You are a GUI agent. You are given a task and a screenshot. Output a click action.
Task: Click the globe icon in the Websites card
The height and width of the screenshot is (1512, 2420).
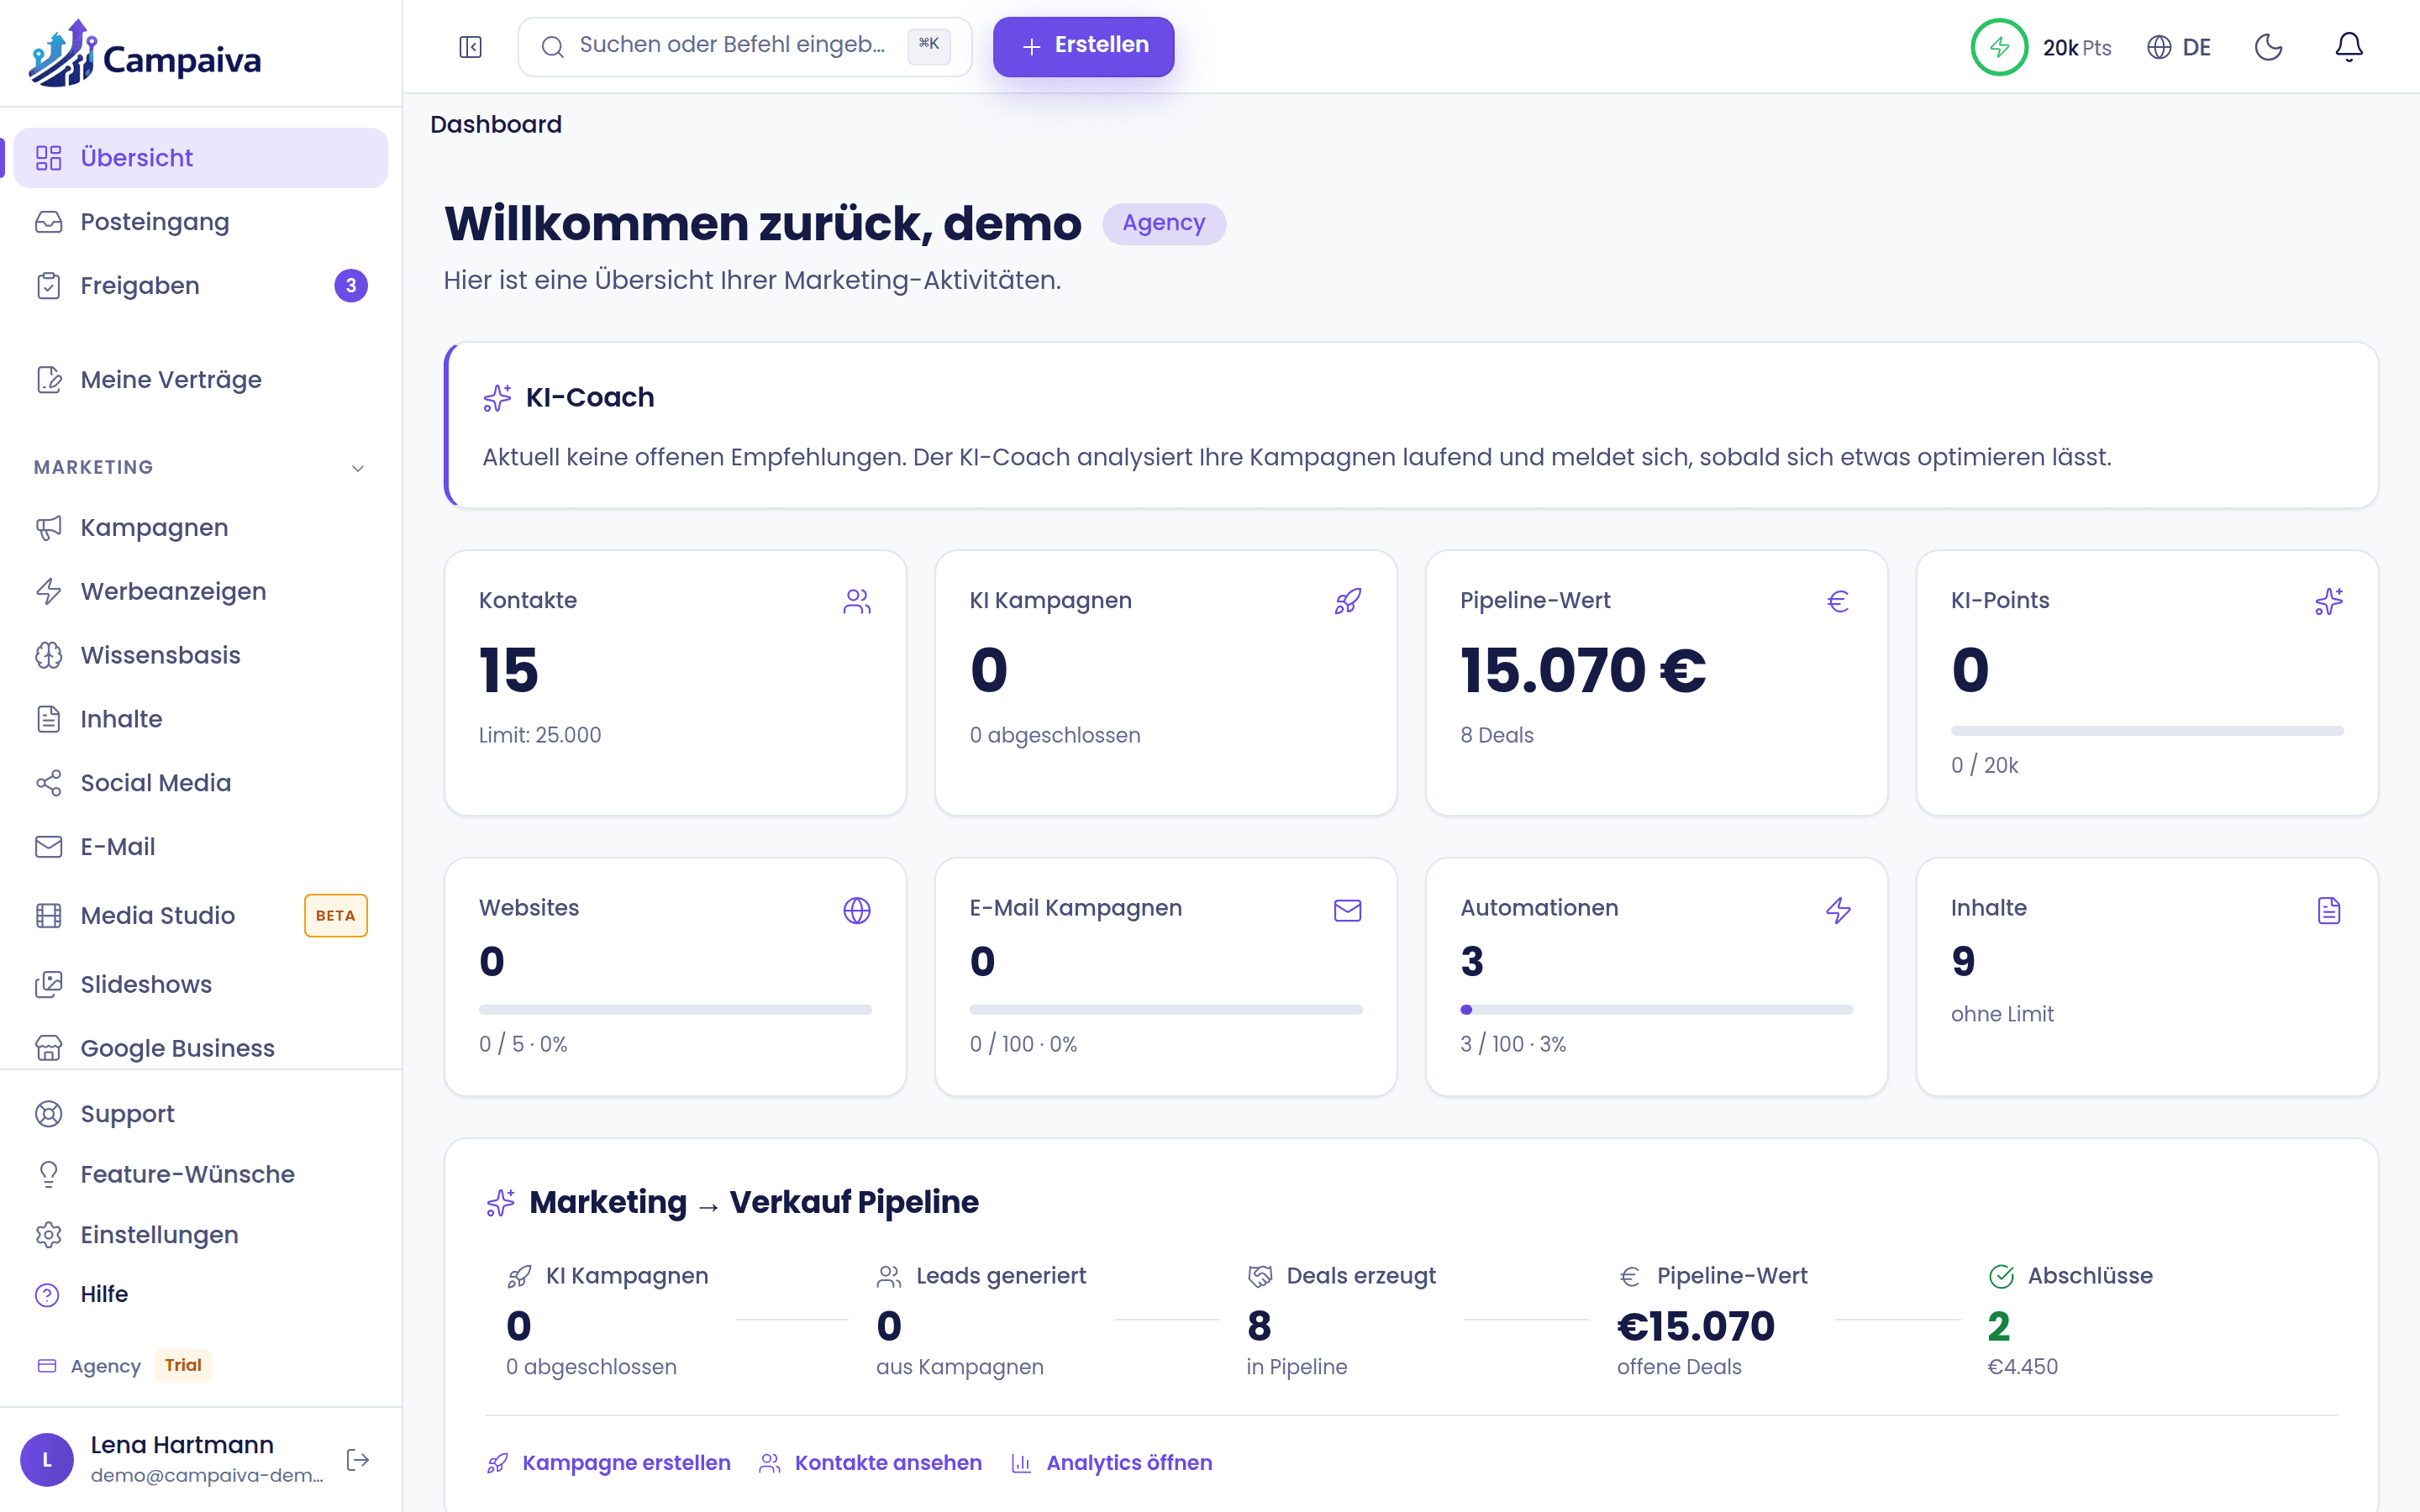857,910
